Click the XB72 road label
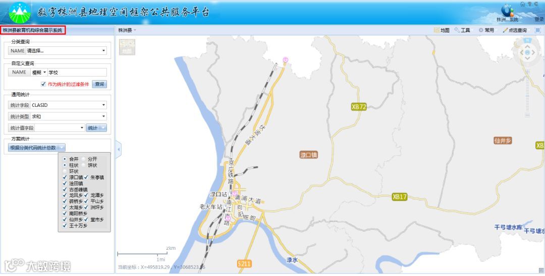The image size is (545, 276). 359,107
